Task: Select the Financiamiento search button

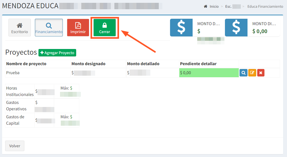Action: click(x=49, y=28)
